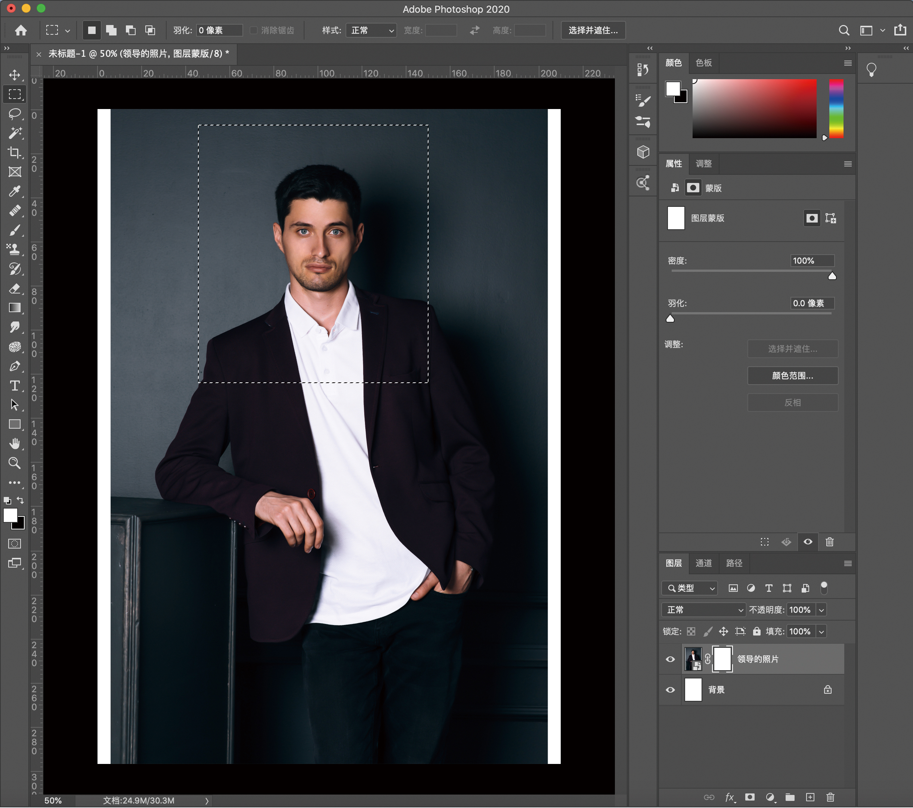Select the Pen tool
Viewport: 913px width, 808px height.
coord(15,366)
